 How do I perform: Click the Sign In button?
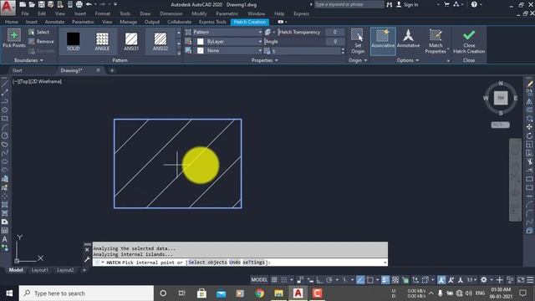click(x=407, y=4)
